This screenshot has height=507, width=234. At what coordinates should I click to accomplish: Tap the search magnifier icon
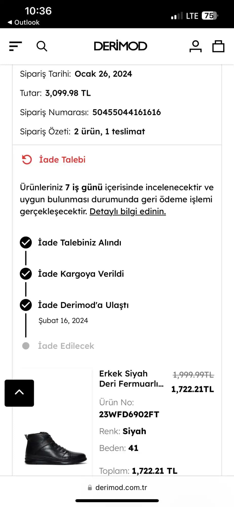pos(42,46)
